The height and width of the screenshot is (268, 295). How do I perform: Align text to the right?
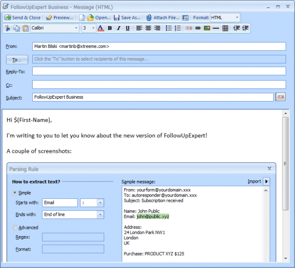point(157,28)
